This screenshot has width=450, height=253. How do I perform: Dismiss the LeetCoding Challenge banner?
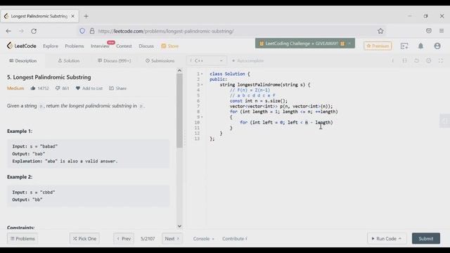349,44
